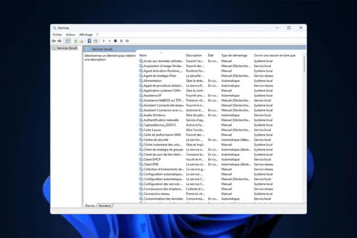Click the gear icon of Audio Windows service
The width and height of the screenshot is (357, 238).
141,115
